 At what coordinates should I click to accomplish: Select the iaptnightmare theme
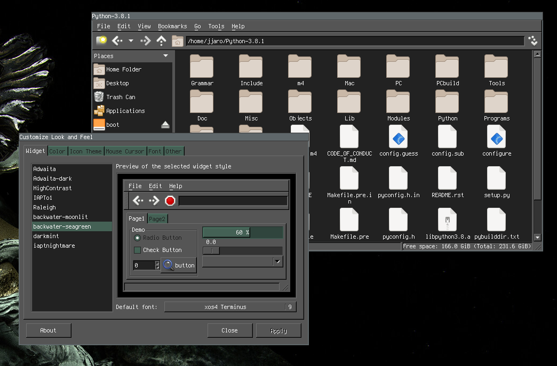[72, 246]
